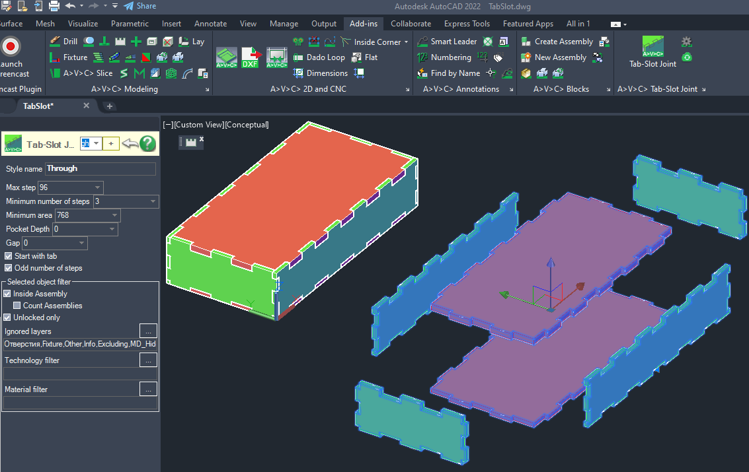
Task: Click the green help question mark icon
Action: click(148, 143)
